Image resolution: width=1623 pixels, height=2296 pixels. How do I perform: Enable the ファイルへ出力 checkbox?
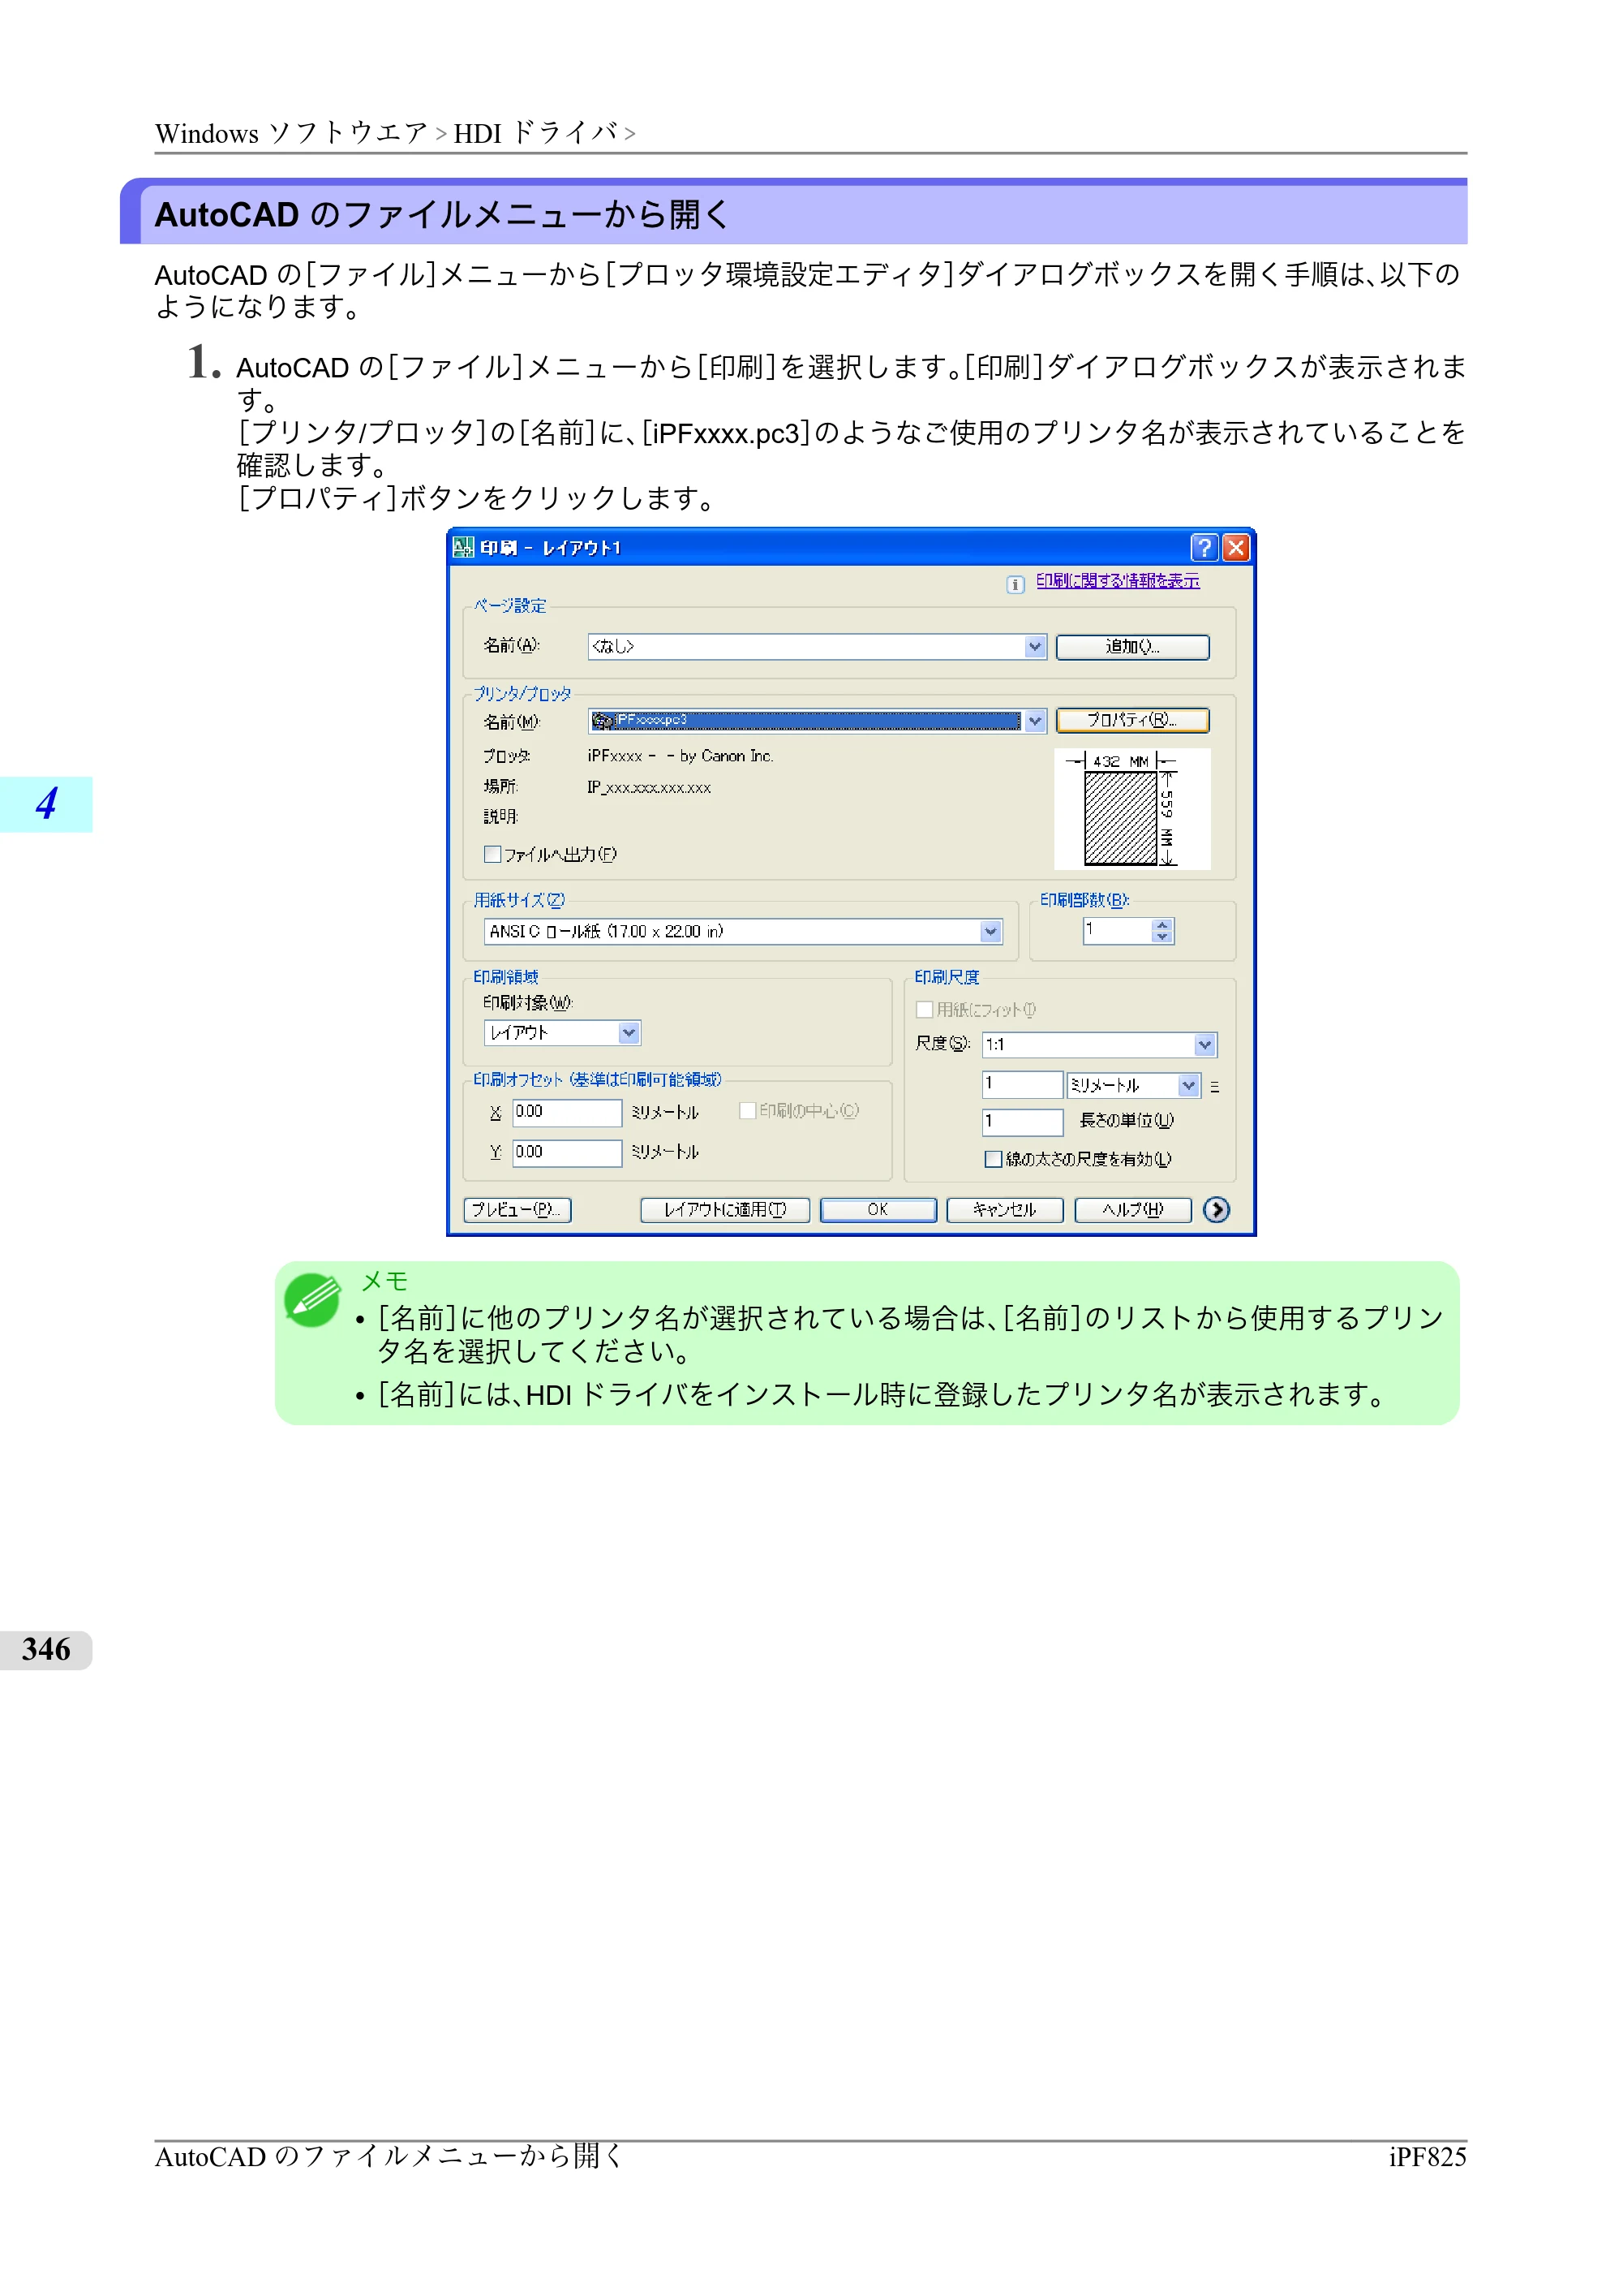click(x=492, y=854)
